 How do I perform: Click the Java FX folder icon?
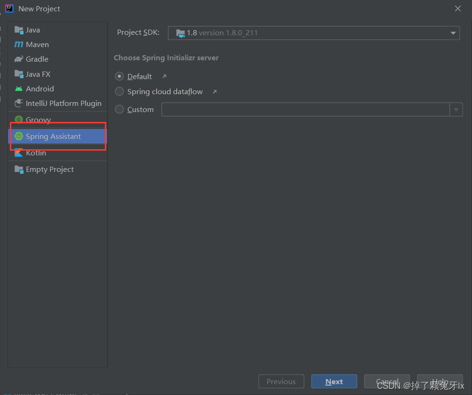point(19,74)
